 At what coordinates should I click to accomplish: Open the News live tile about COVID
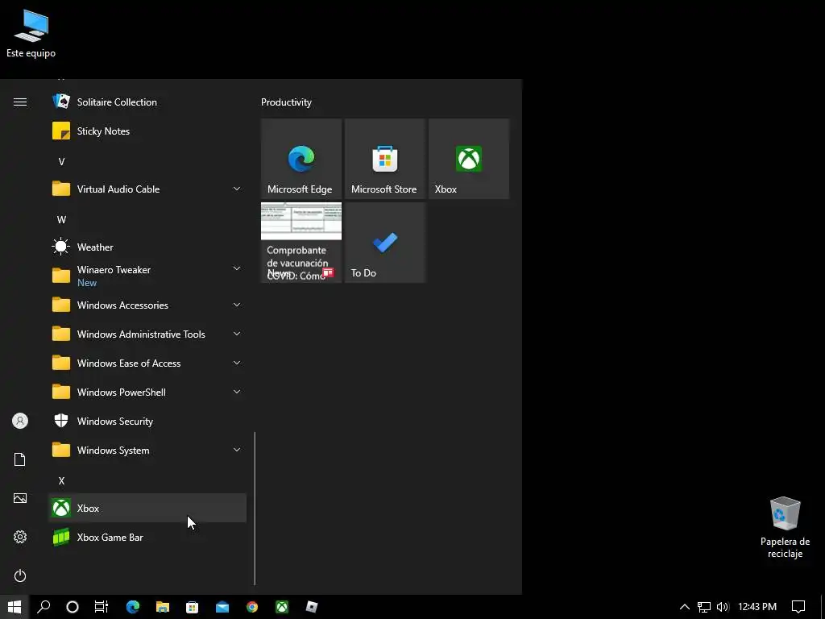point(301,243)
